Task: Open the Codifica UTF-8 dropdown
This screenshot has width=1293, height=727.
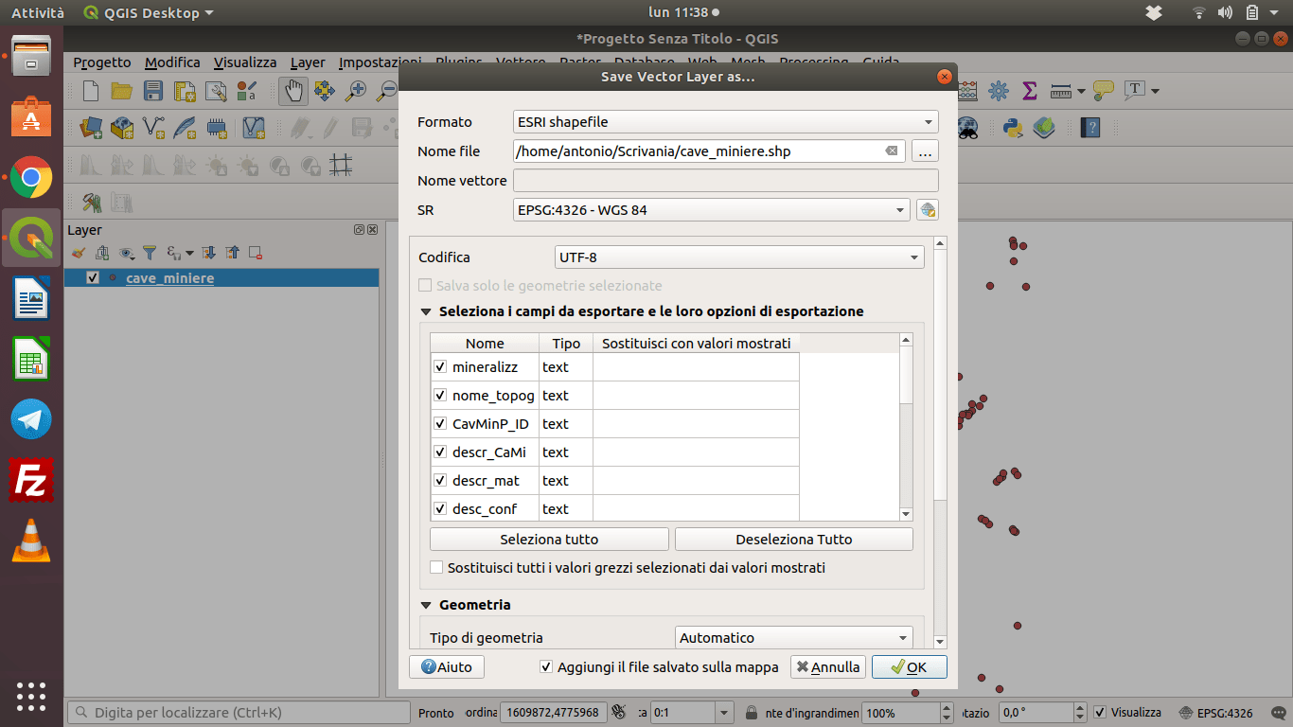Action: tap(739, 257)
